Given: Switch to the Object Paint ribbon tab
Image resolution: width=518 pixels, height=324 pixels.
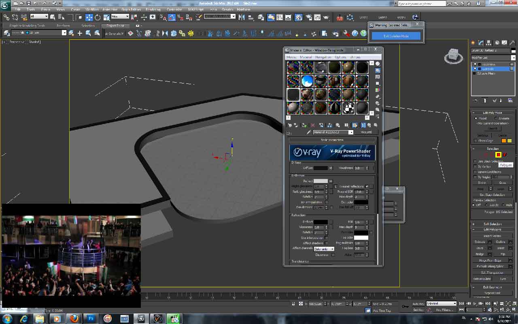Looking at the screenshot, I should [x=115, y=26].
